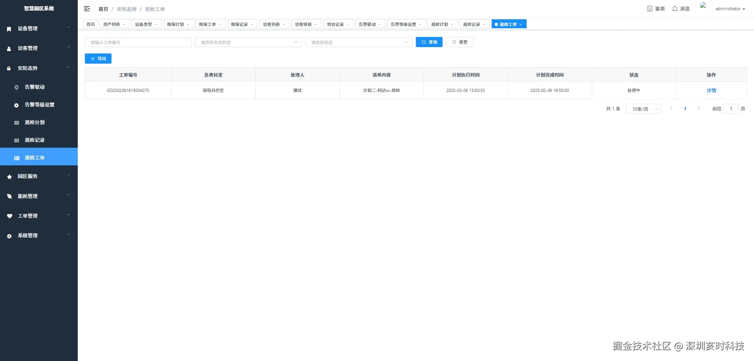Click the 系统管理 gear icon
The height and width of the screenshot is (361, 754).
(9, 236)
